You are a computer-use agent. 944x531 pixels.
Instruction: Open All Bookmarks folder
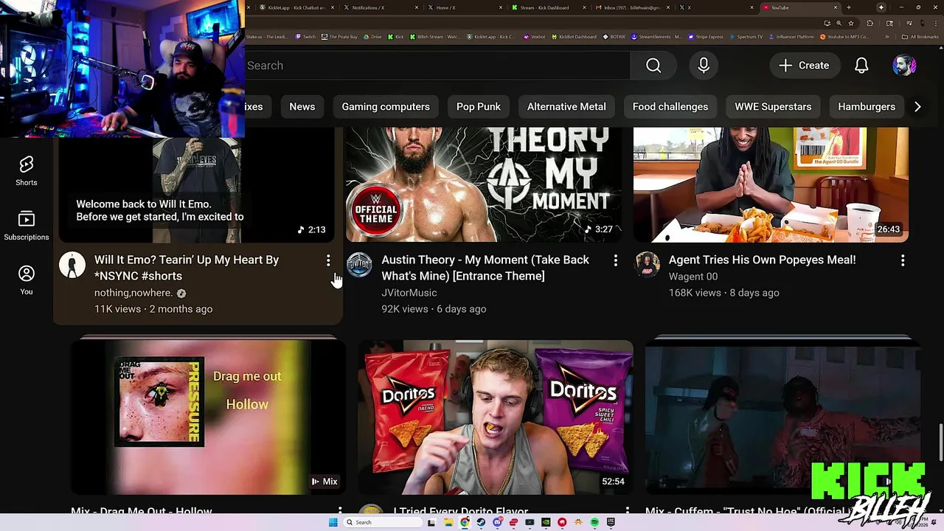[x=920, y=37]
